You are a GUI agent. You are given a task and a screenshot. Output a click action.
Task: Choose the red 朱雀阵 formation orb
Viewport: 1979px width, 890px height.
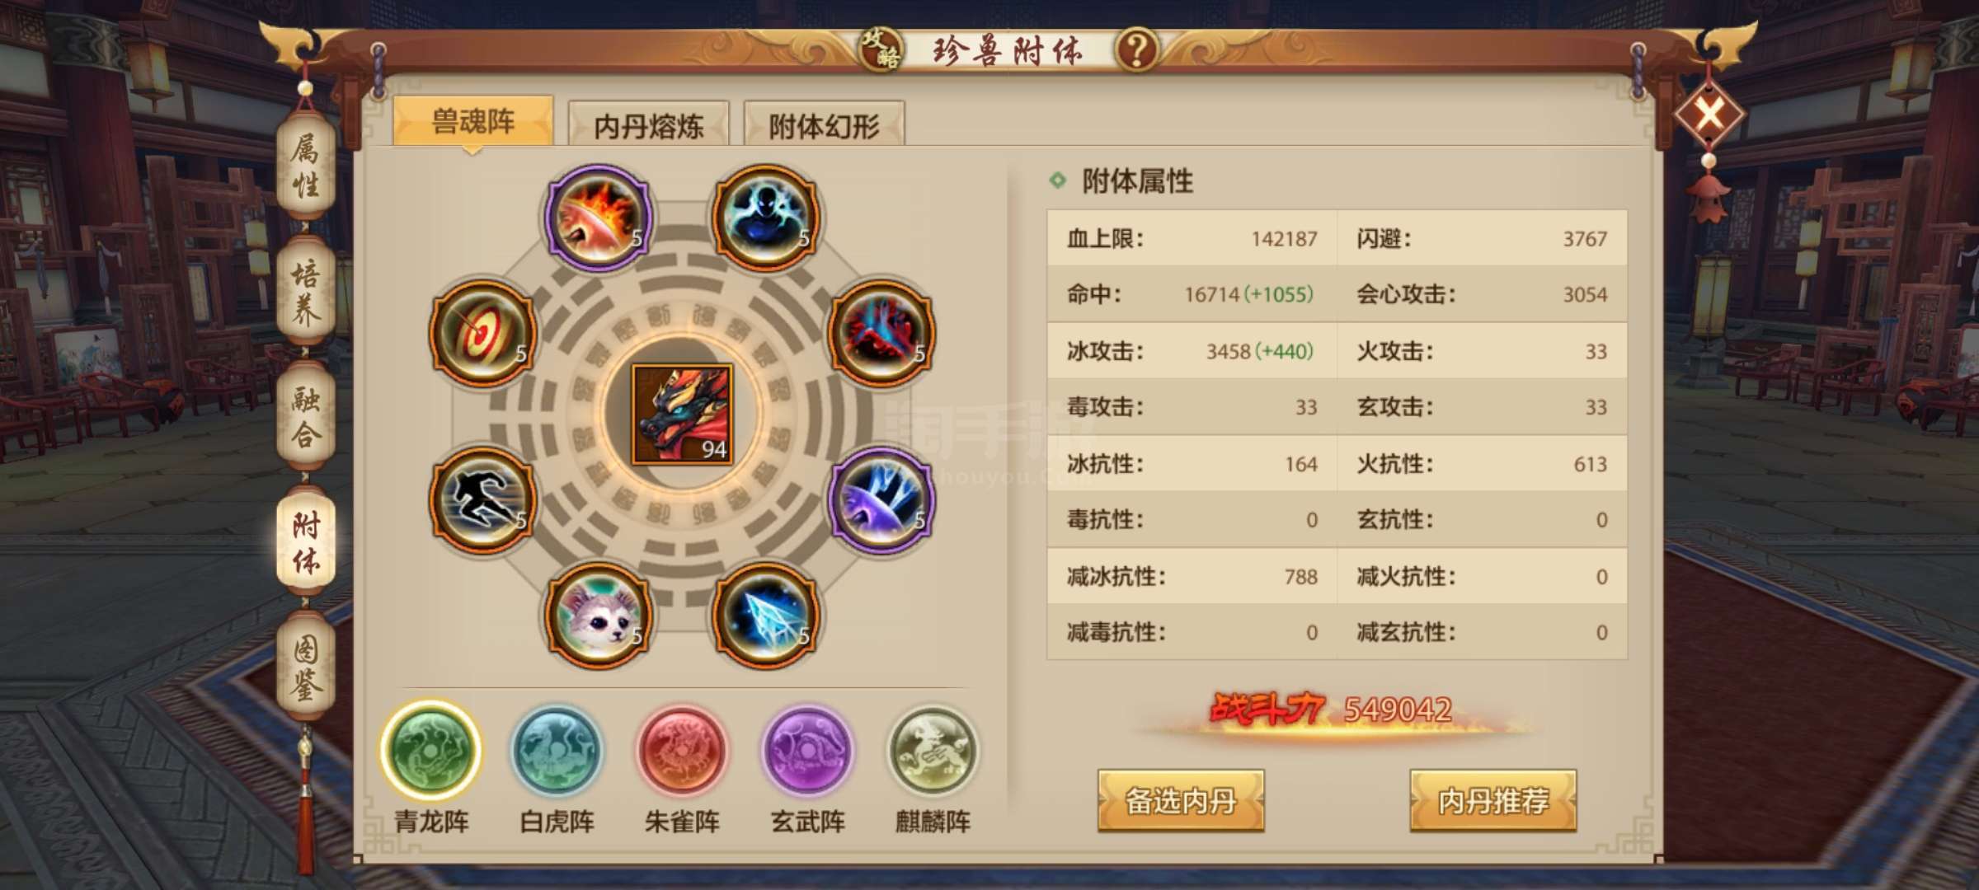click(x=682, y=751)
